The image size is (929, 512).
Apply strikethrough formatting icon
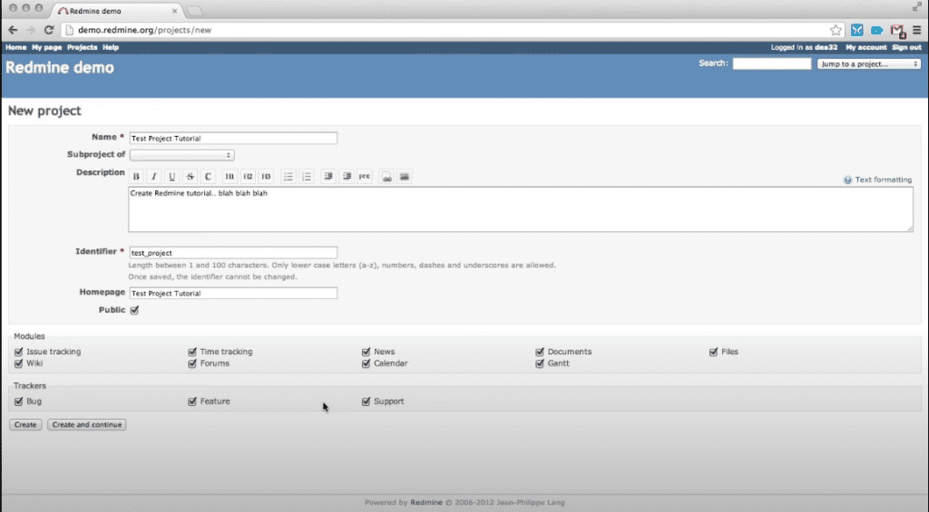coord(191,177)
